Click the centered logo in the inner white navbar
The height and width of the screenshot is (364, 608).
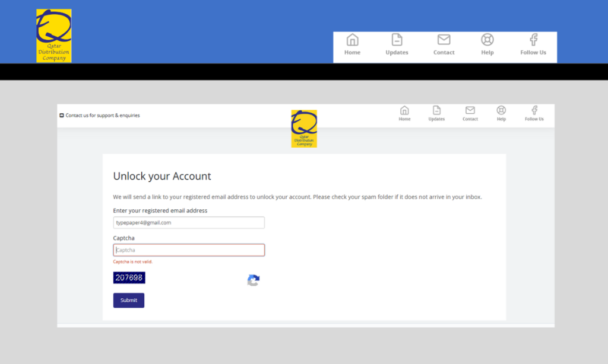coord(304,129)
